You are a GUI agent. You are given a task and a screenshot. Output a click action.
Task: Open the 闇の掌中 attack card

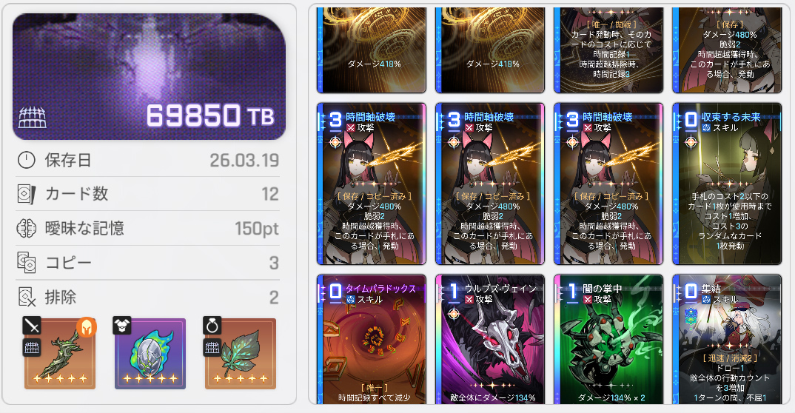point(608,339)
